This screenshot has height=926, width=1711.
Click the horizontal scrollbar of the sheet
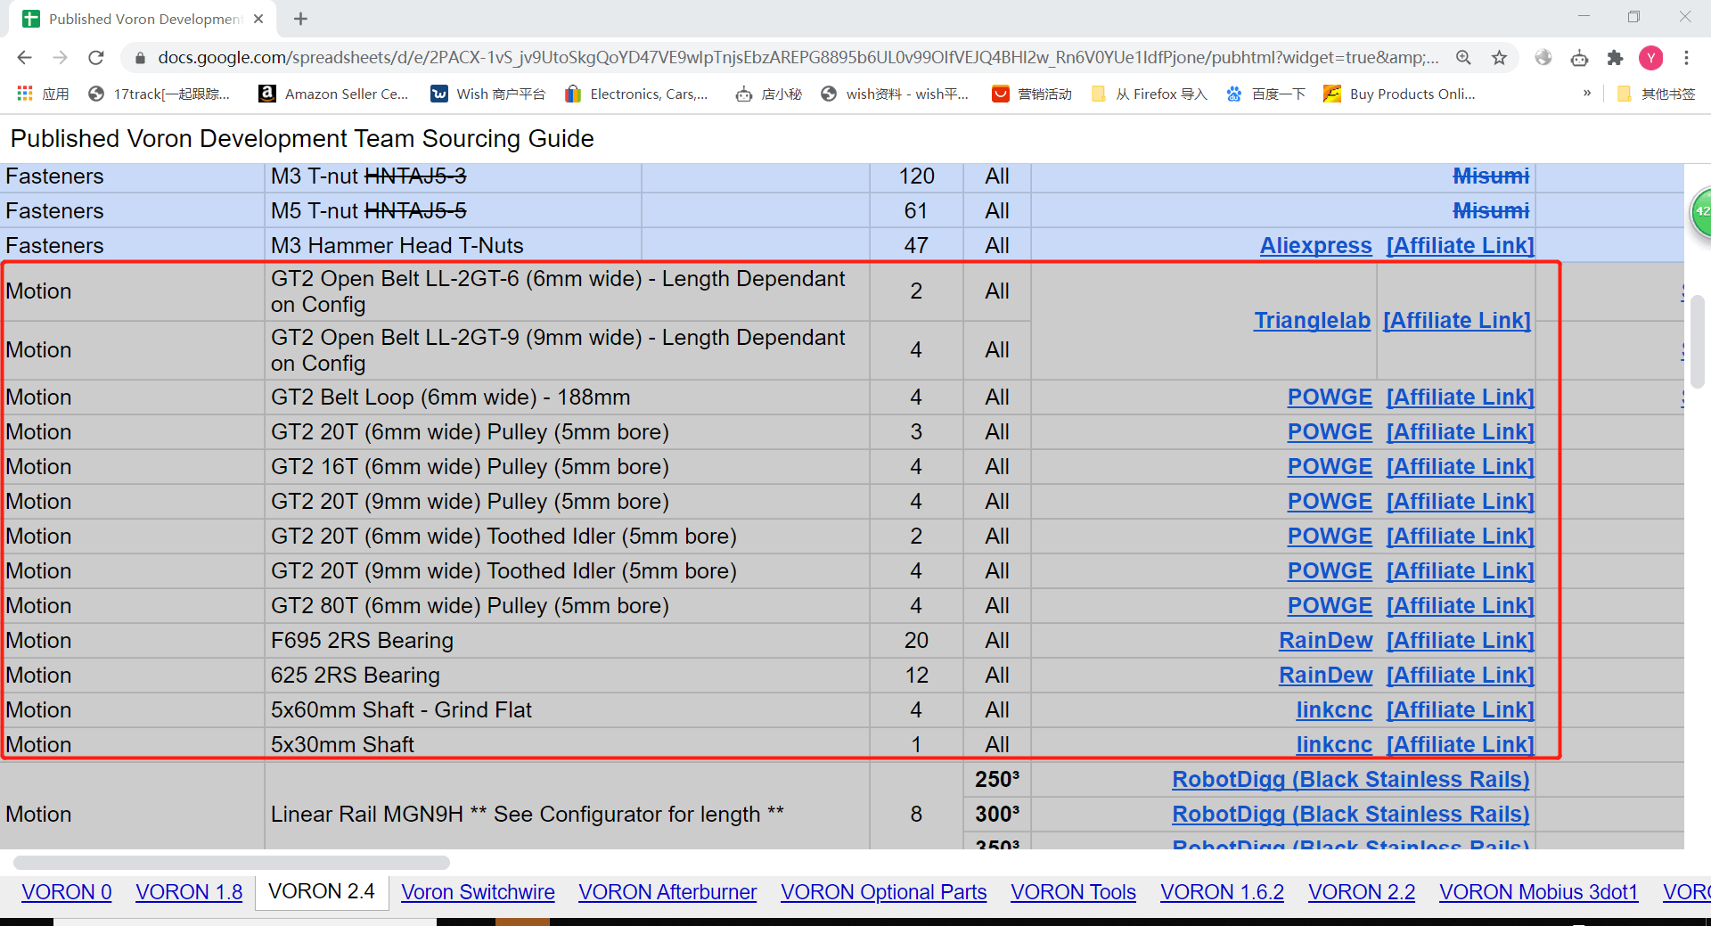(x=232, y=863)
